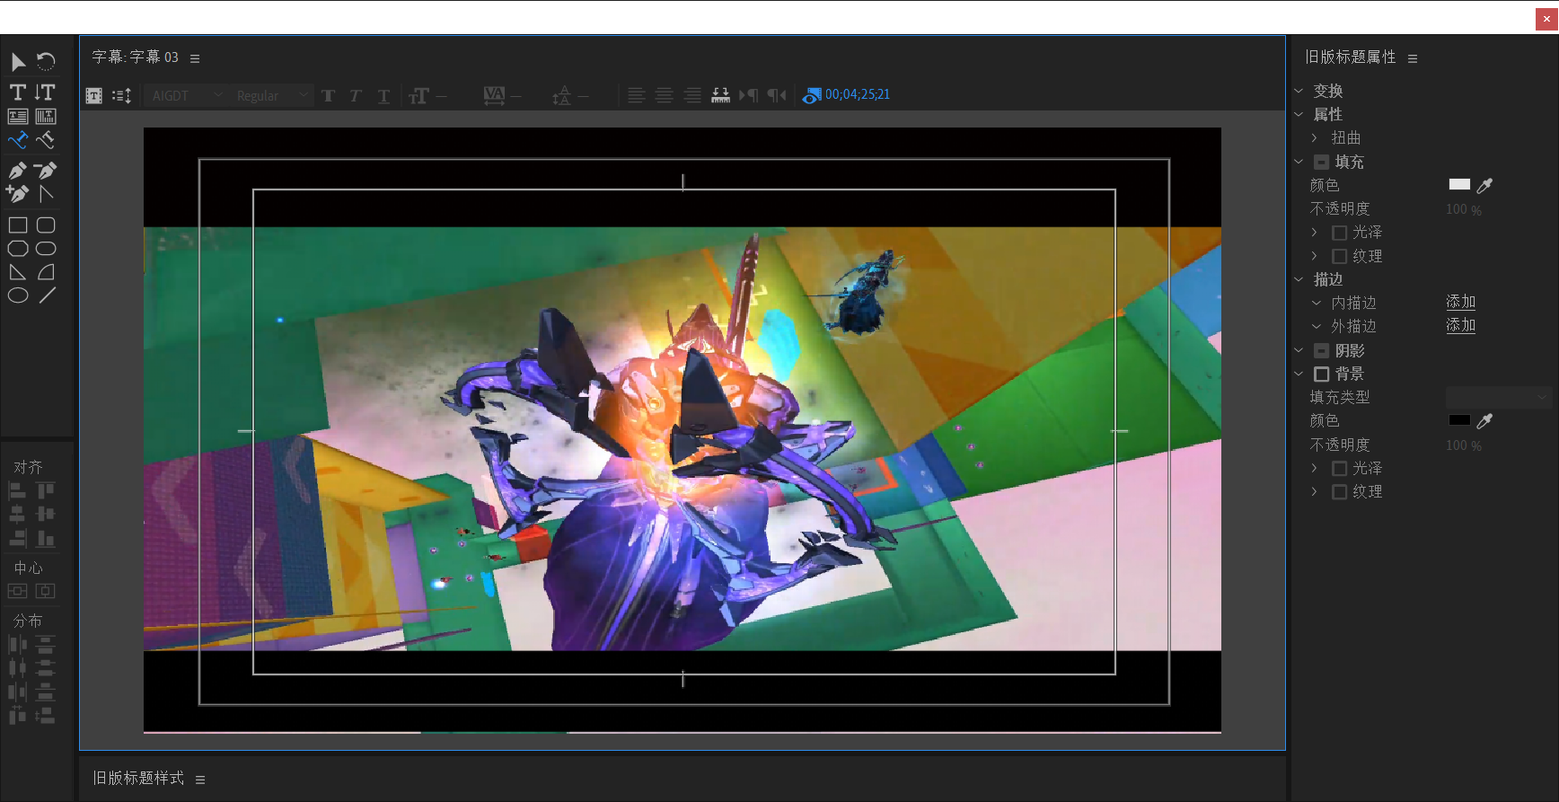
Task: Collapse the 属性 section
Action: coord(1299,114)
